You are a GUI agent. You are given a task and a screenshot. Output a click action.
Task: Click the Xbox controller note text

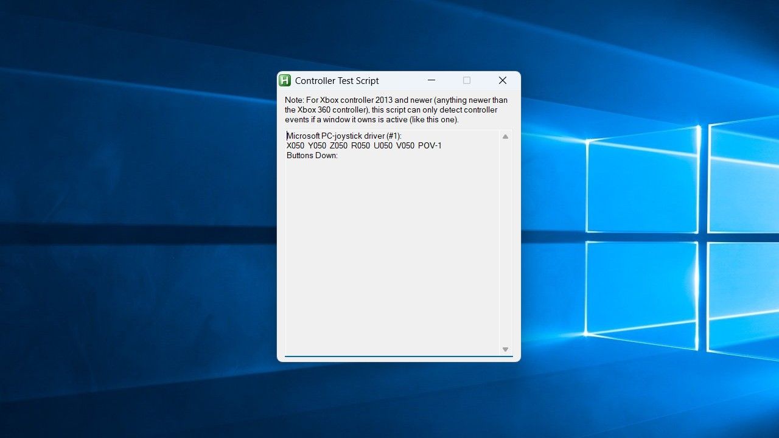pyautogui.click(x=396, y=110)
